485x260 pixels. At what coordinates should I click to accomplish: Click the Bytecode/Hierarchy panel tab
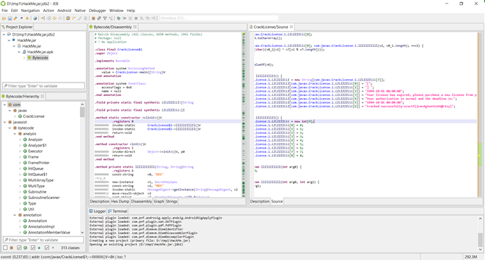point(23,97)
